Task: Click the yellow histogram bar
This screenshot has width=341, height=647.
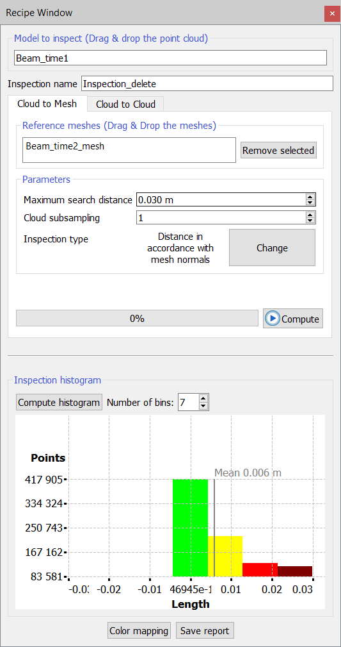Action: tap(225, 556)
